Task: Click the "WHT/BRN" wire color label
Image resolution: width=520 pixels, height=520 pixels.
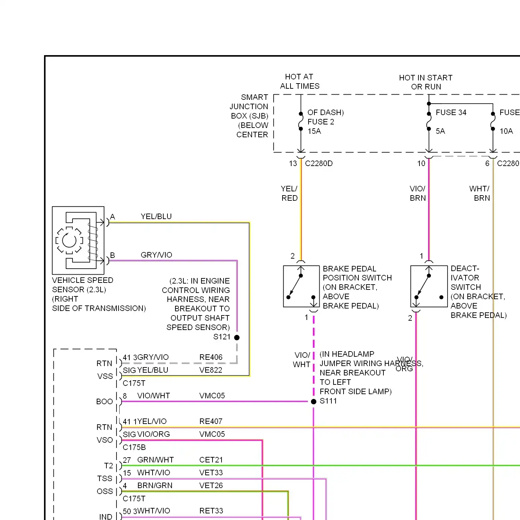Action: click(x=480, y=193)
